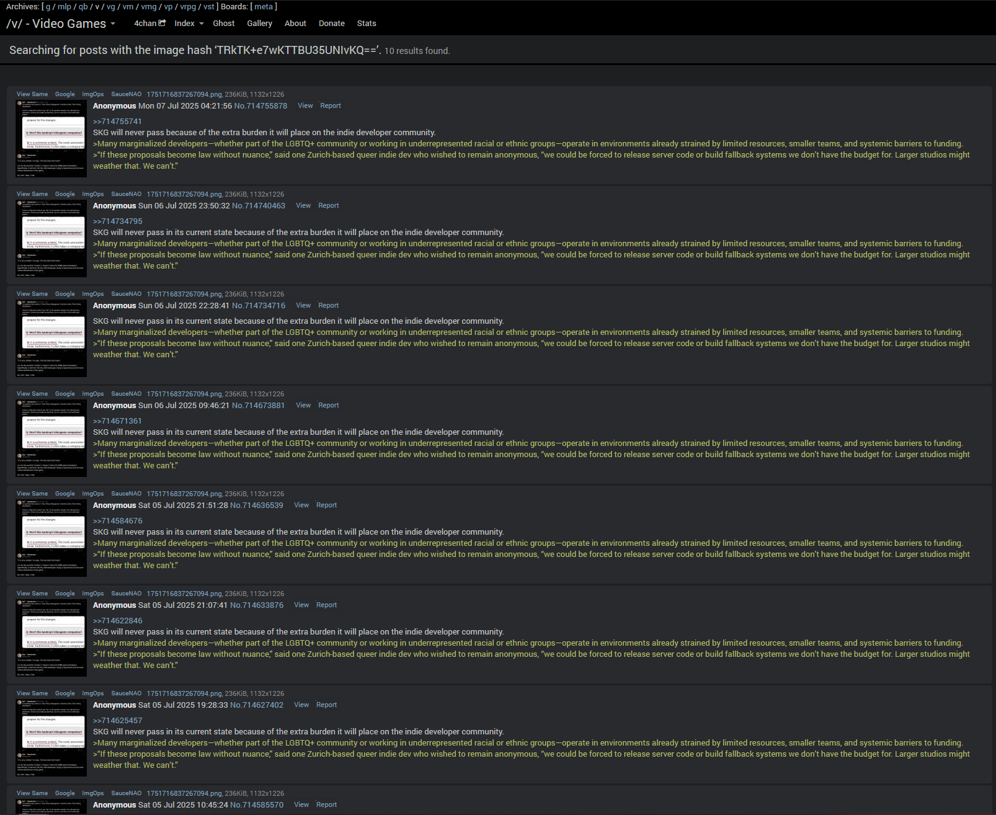Go to the /vp/ archive link

[x=168, y=7]
